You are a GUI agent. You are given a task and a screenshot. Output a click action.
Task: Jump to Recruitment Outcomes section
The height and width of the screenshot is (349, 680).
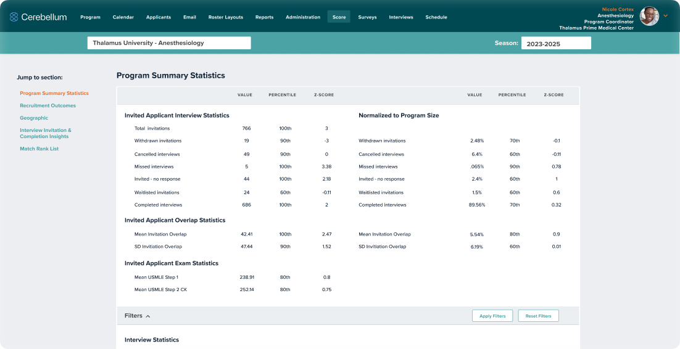[48, 105]
